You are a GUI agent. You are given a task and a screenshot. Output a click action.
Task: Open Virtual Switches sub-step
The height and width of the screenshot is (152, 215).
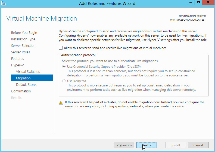coord(28,72)
